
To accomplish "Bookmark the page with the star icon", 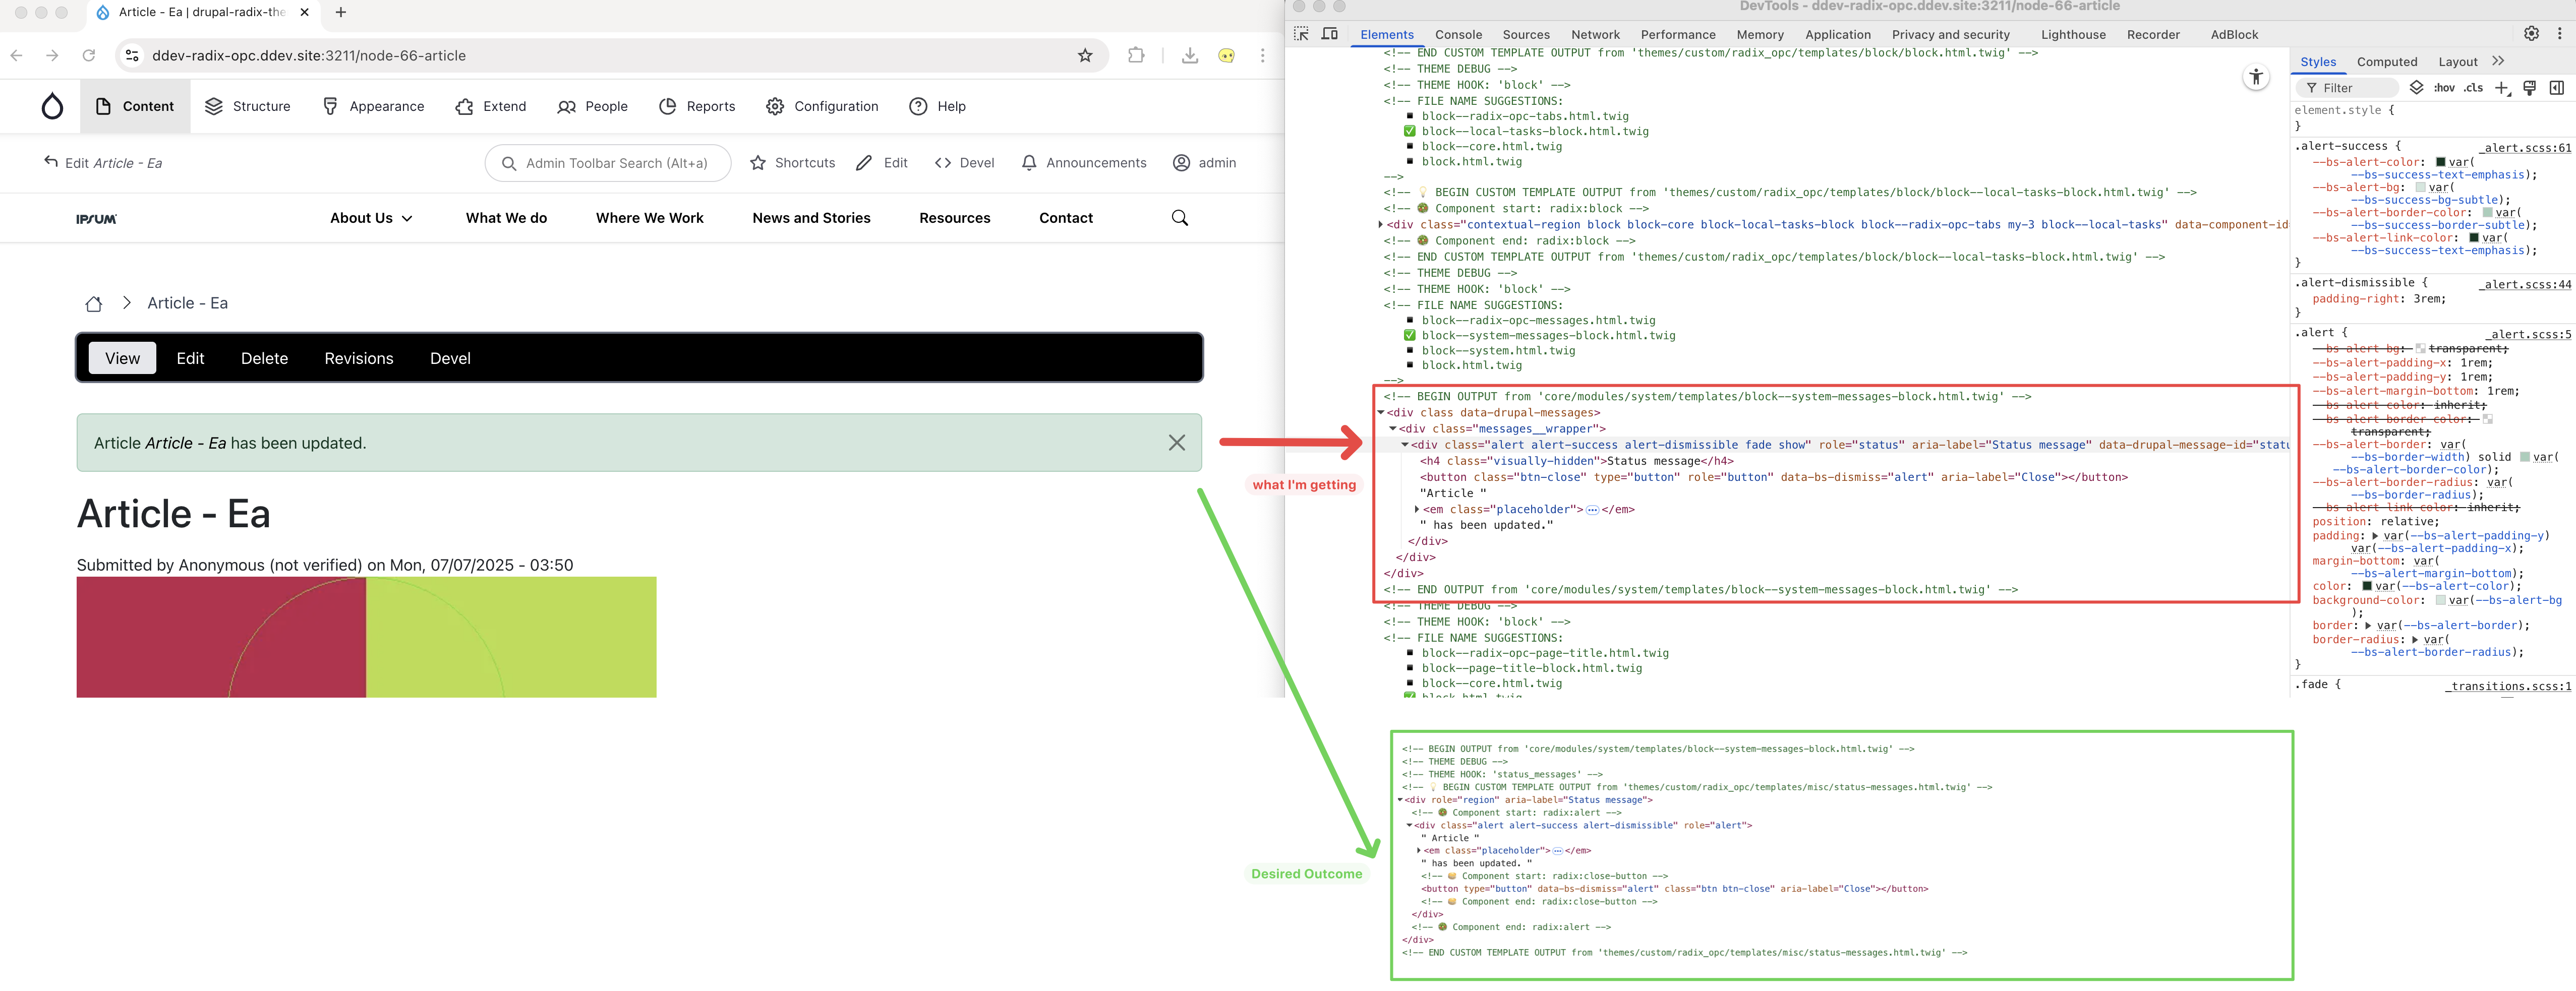I will [x=1085, y=56].
